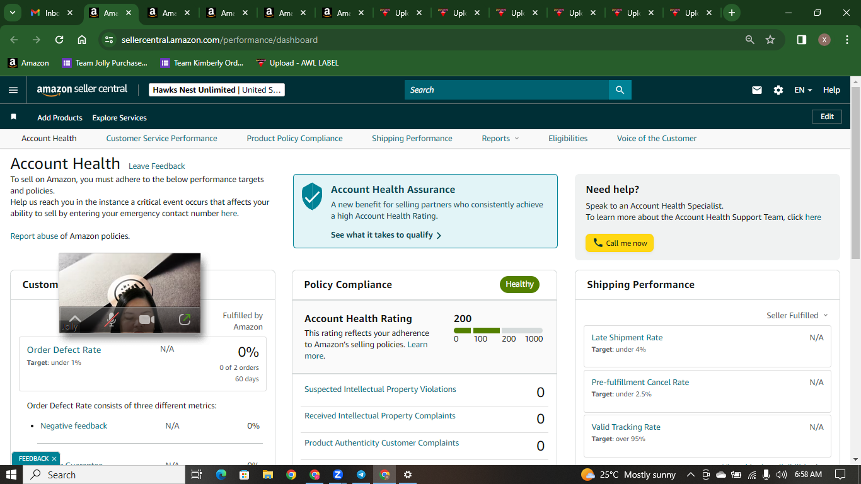This screenshot has width=861, height=484.
Task: Open the Order Defect Rate link
Action: [x=64, y=350]
